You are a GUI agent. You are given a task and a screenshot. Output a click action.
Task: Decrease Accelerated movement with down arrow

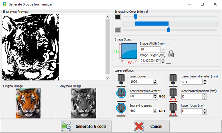click(x=155, y=97)
